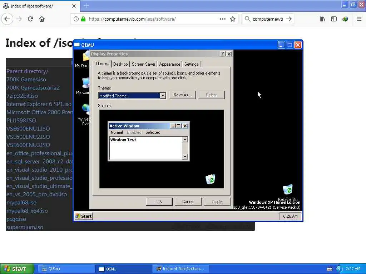Click the Recycle Bin in the theme sample preview
Viewport: 366px width, 274px height.
[x=210, y=179]
